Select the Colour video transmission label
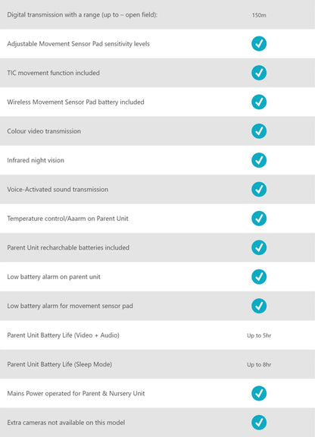 [44, 131]
